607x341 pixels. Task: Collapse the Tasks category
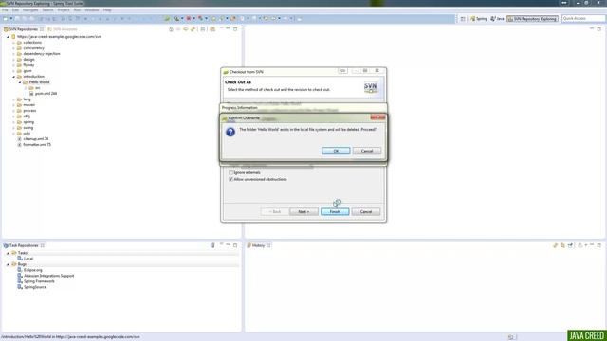point(8,253)
